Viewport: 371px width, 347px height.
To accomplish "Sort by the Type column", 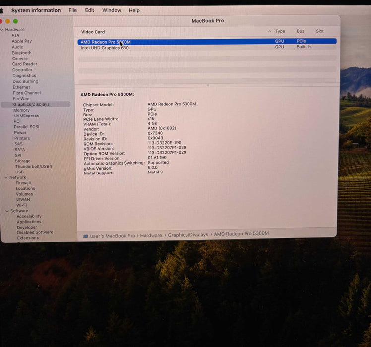I will 280,31.
